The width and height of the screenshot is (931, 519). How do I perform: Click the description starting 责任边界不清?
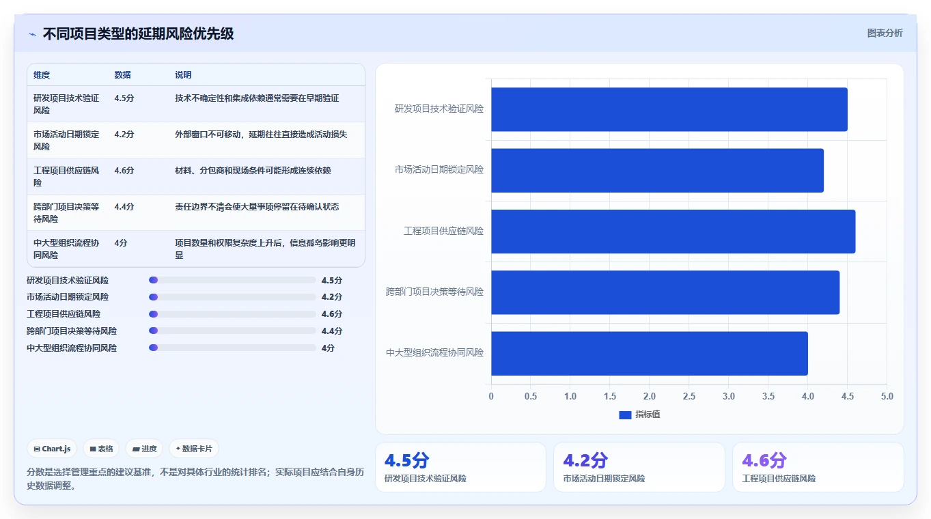[257, 207]
